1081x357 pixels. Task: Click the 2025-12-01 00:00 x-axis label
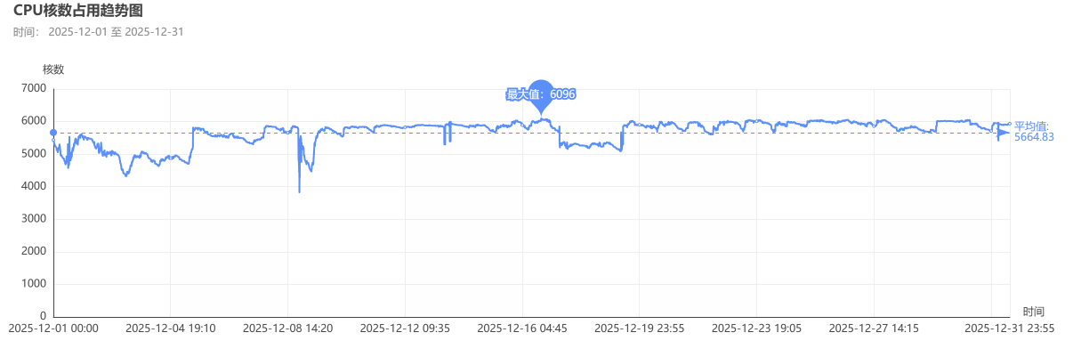[53, 329]
